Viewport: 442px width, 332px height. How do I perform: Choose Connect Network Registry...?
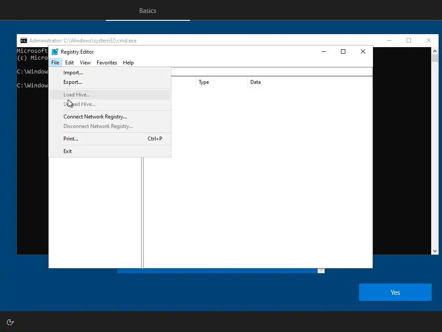pyautogui.click(x=110, y=117)
